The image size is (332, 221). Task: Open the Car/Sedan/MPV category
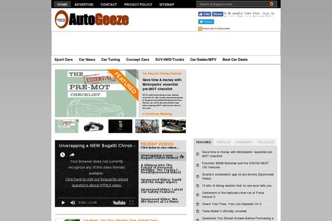click(203, 60)
